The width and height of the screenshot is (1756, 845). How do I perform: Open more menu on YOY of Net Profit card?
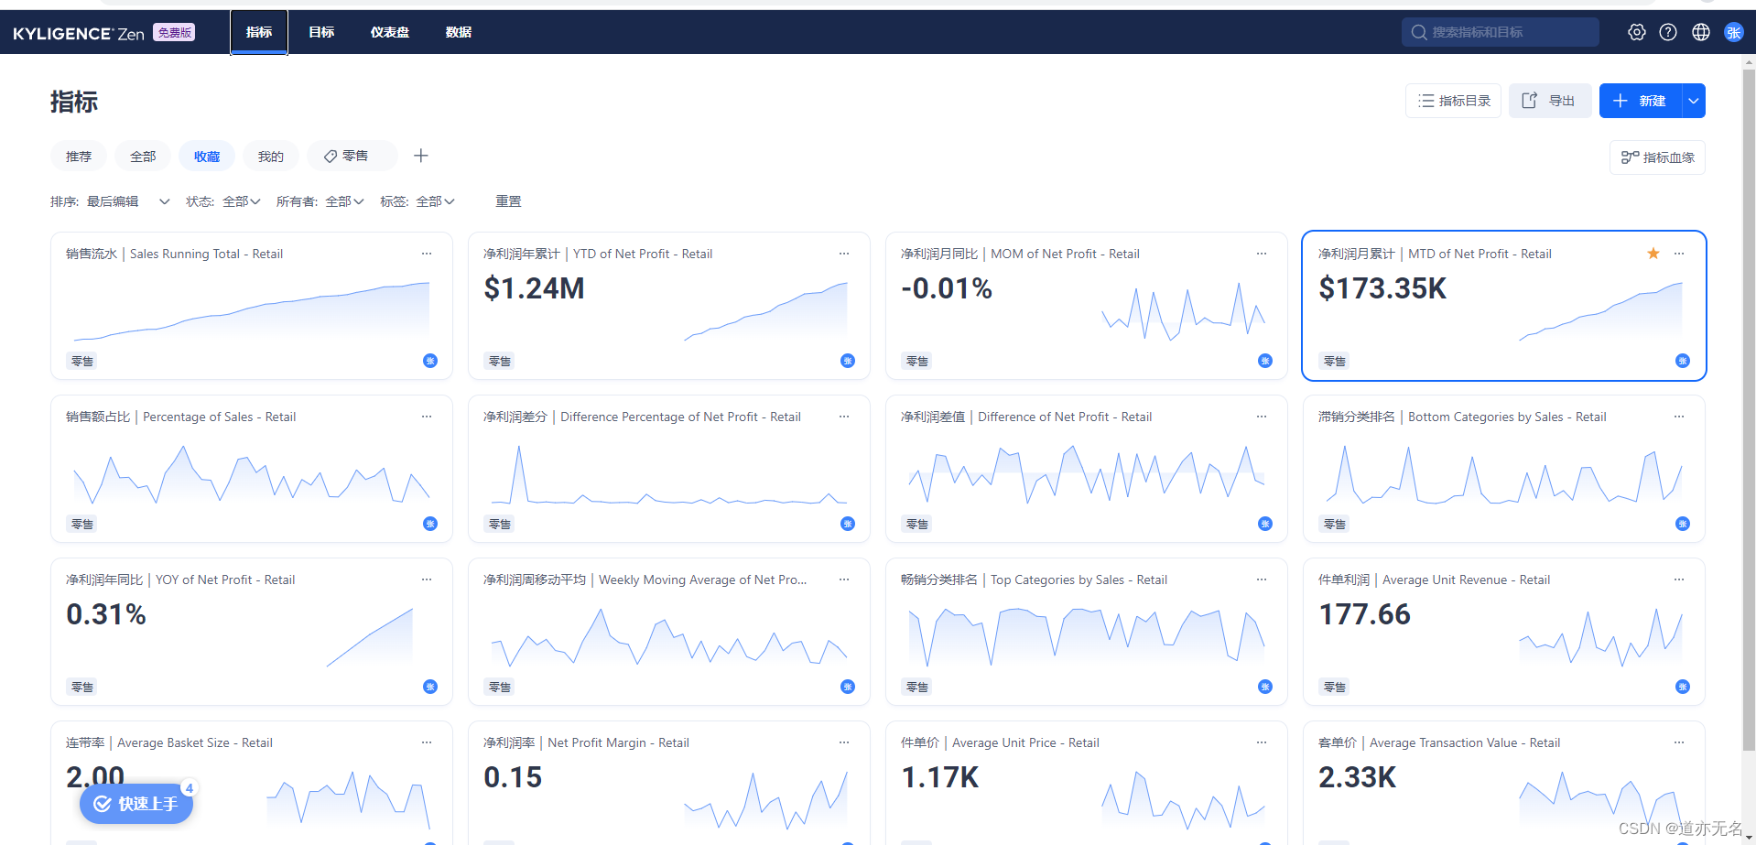[427, 580]
